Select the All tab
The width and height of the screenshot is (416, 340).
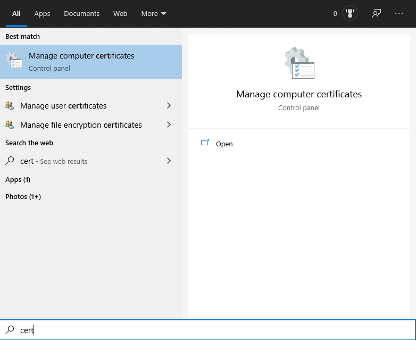coord(16,13)
